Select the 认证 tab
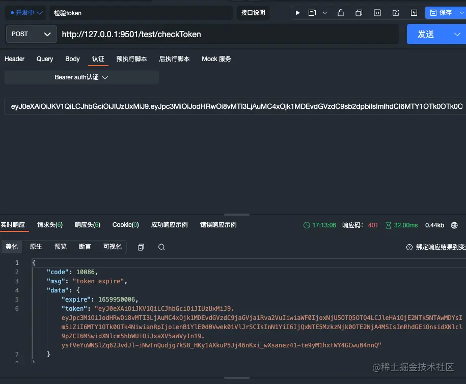 tap(98, 59)
